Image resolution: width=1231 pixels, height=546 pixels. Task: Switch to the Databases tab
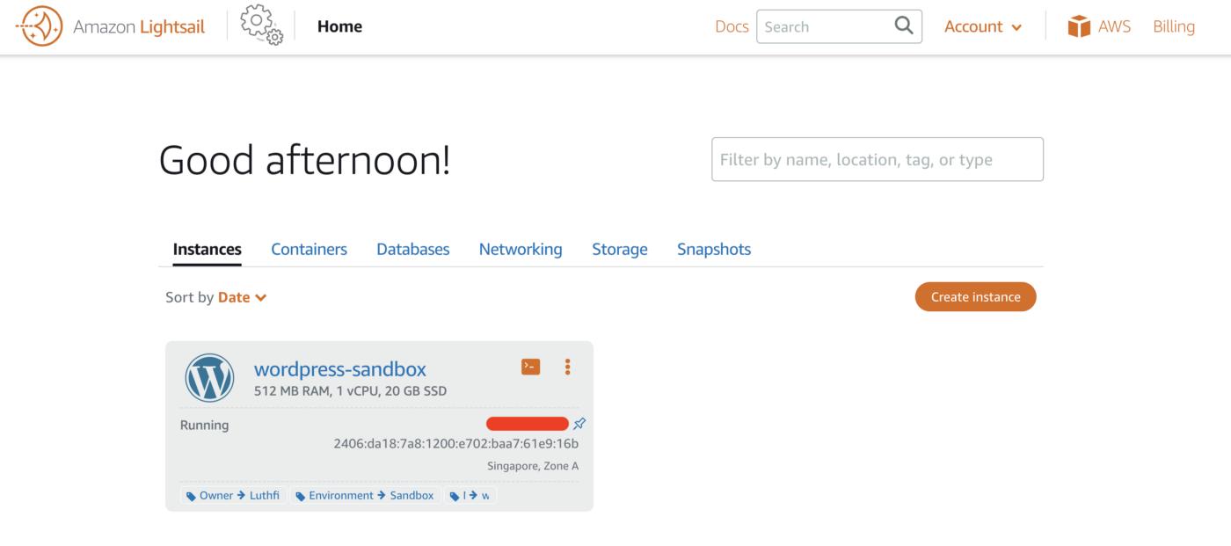click(x=412, y=249)
